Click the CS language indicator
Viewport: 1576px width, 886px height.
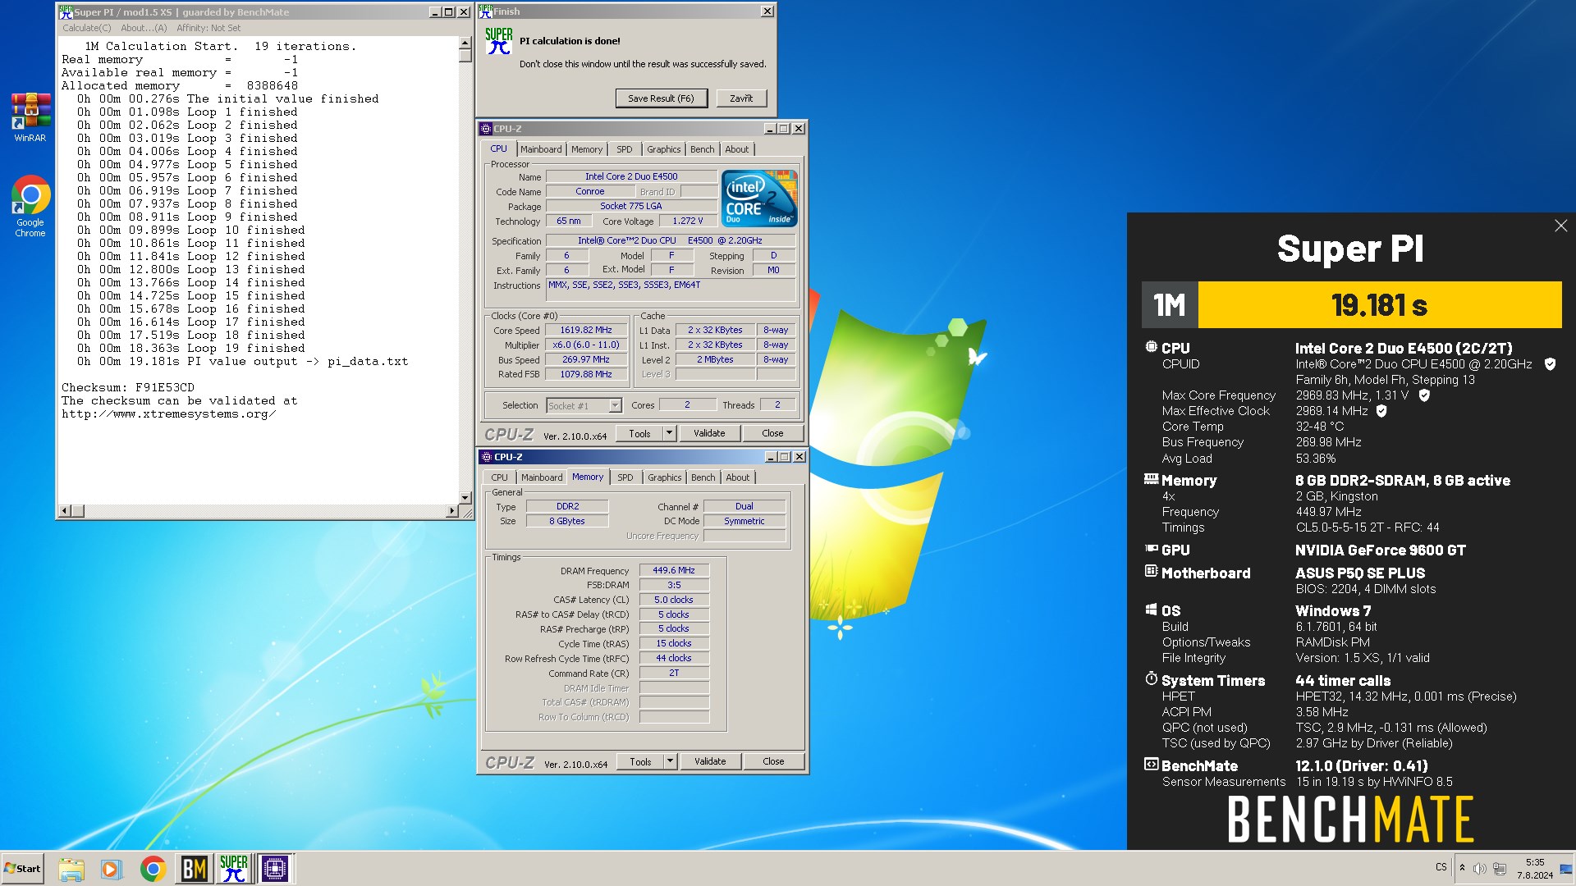pos(1441,867)
